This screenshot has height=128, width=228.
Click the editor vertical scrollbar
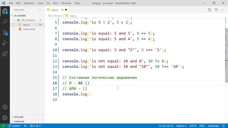(x=227, y=55)
